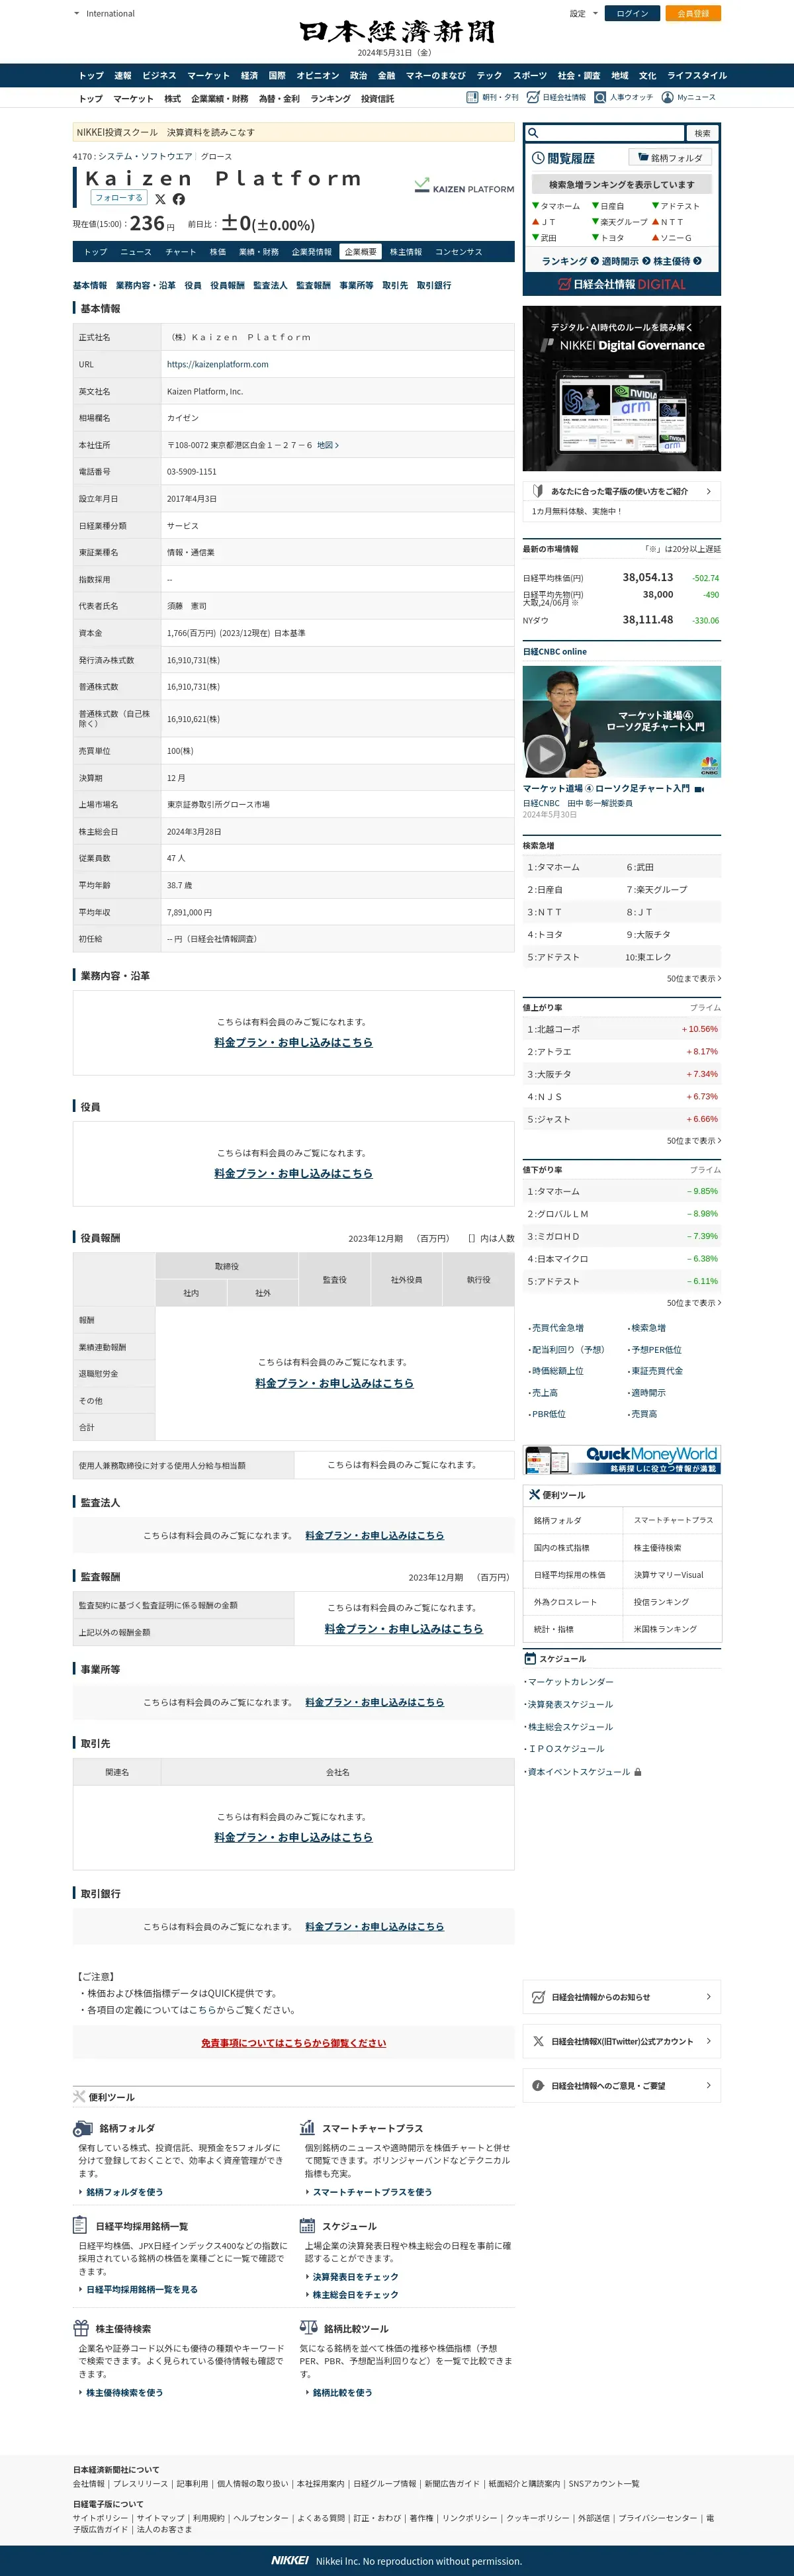The image size is (794, 2576).
Task: Open 配当利回り（予想） ranking link
Action: [x=568, y=1349]
